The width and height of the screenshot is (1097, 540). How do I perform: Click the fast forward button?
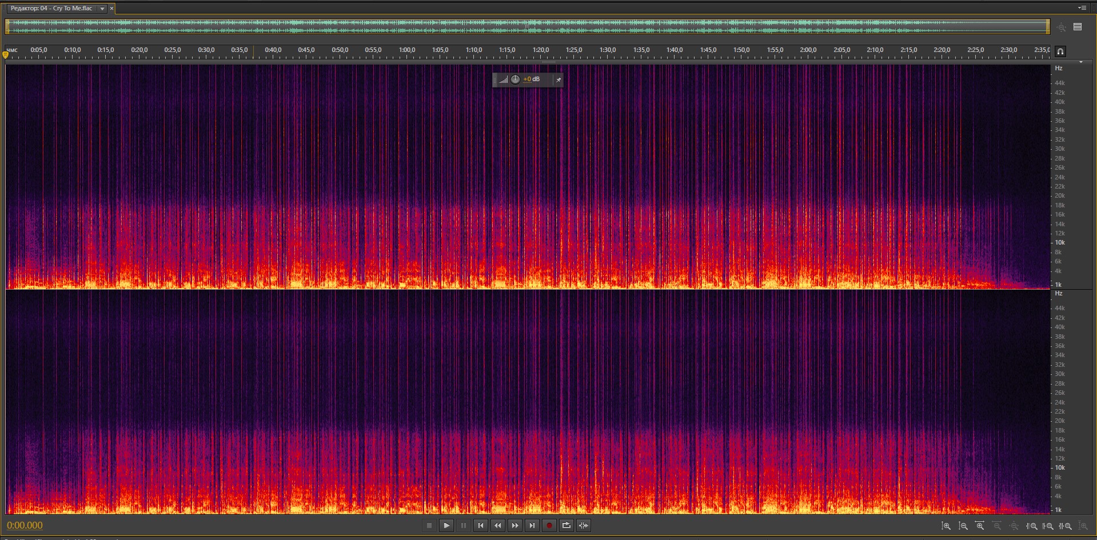pos(514,526)
